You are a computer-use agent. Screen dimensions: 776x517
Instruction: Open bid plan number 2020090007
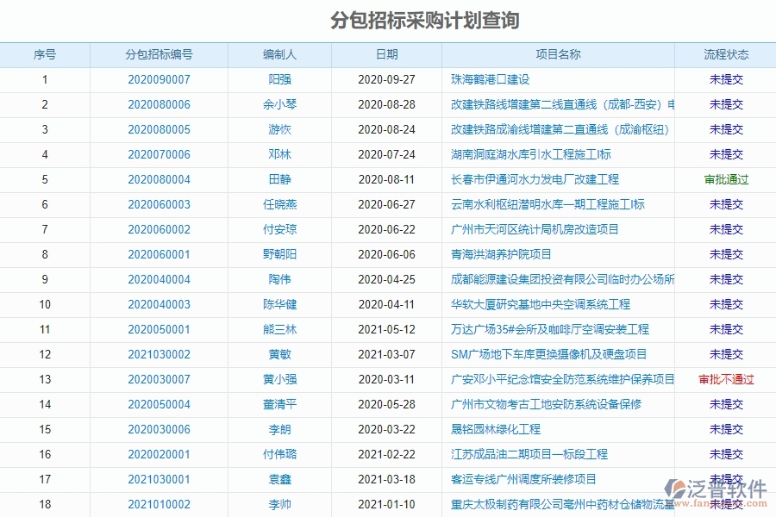[x=160, y=79]
